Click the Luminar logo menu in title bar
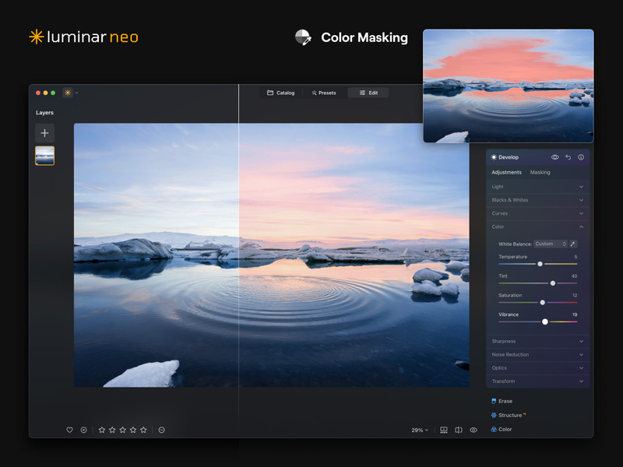The image size is (623, 467). 68,93
